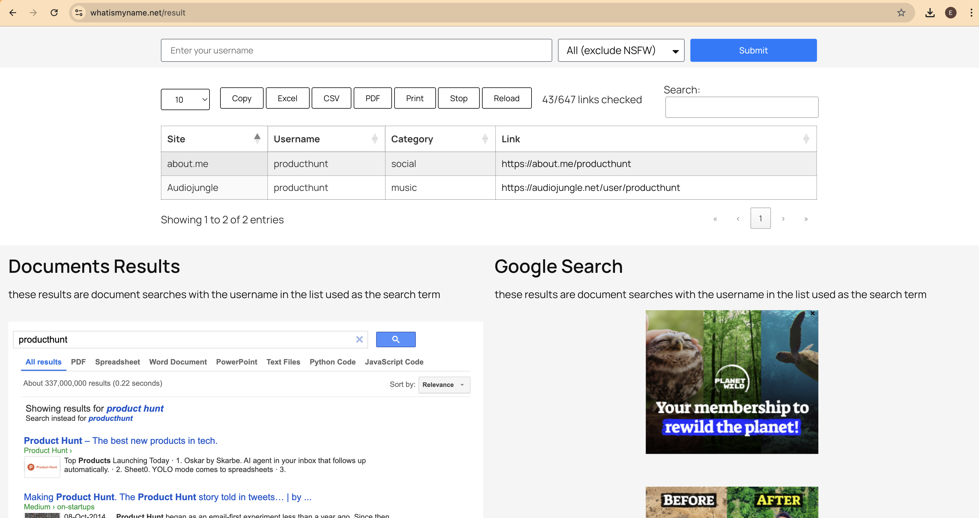Click the Enter your username field
The width and height of the screenshot is (979, 518).
(356, 51)
